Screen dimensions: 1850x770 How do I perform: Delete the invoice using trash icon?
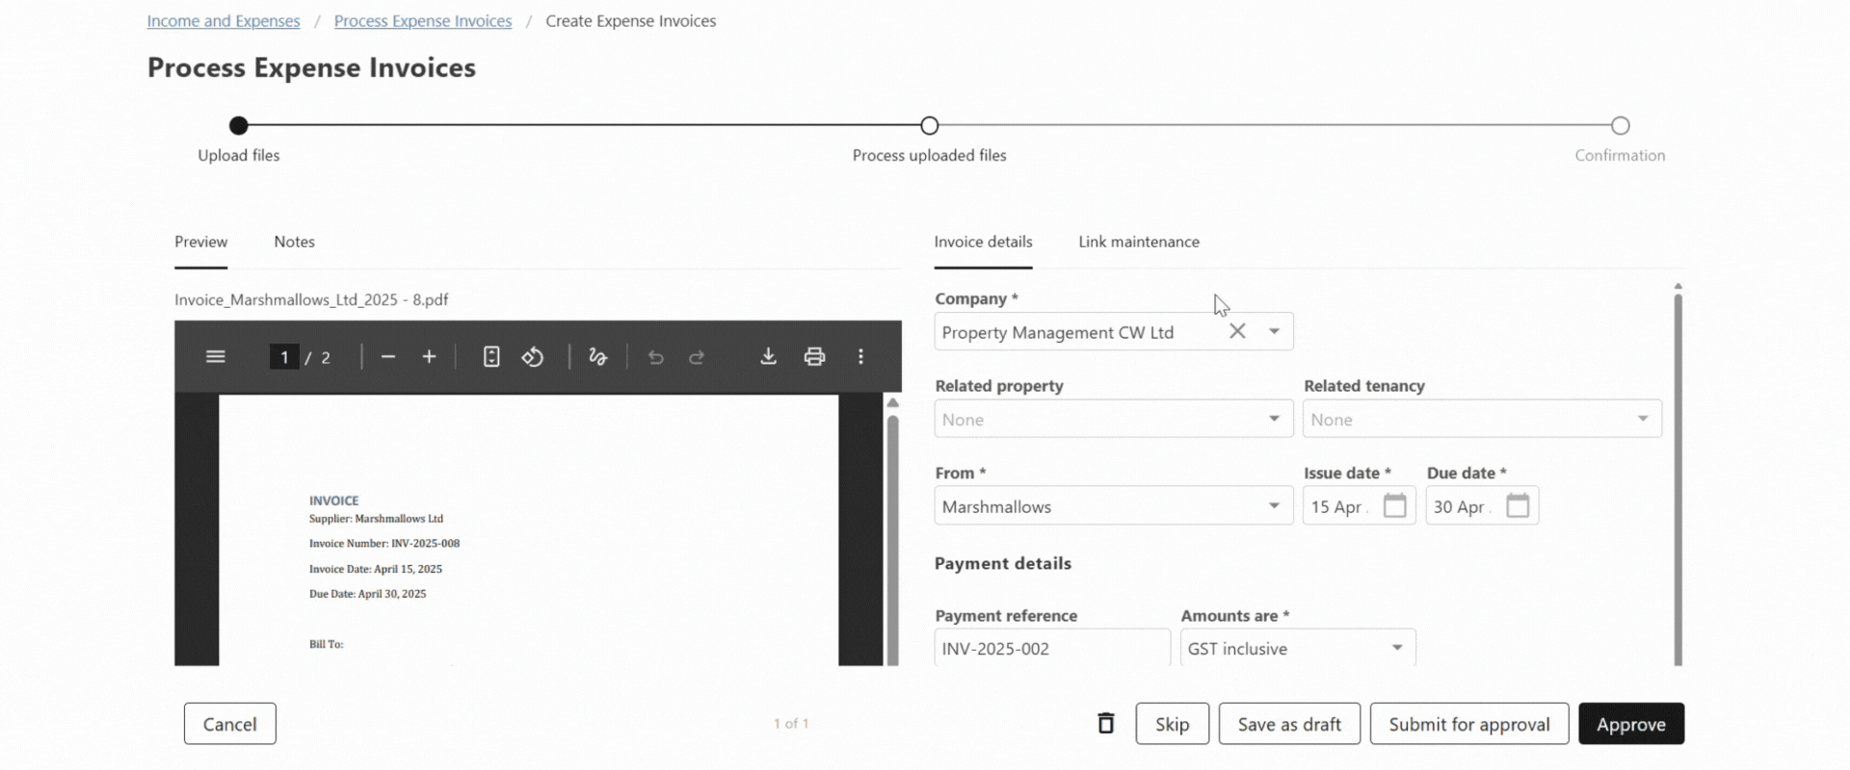pos(1106,724)
